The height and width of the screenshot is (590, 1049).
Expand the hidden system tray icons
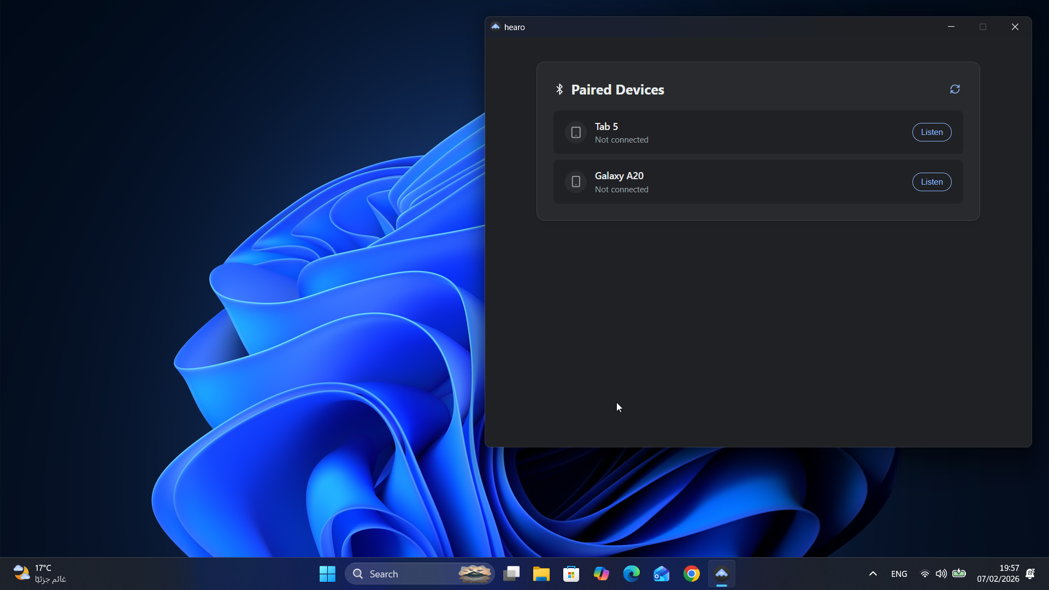click(873, 574)
